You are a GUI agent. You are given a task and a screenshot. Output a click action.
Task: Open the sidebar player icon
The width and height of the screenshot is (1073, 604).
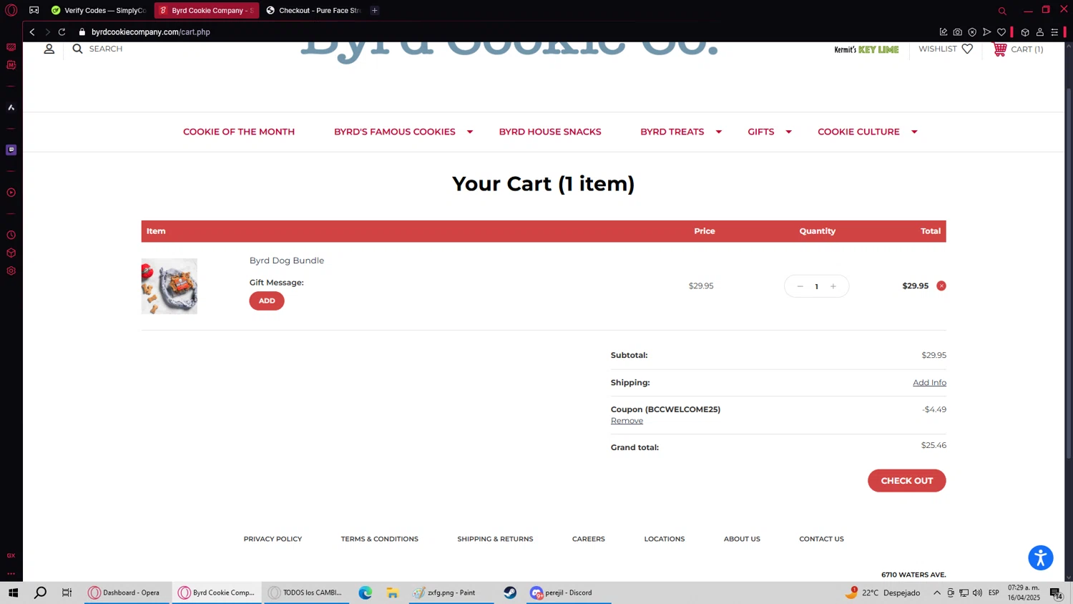tap(11, 193)
